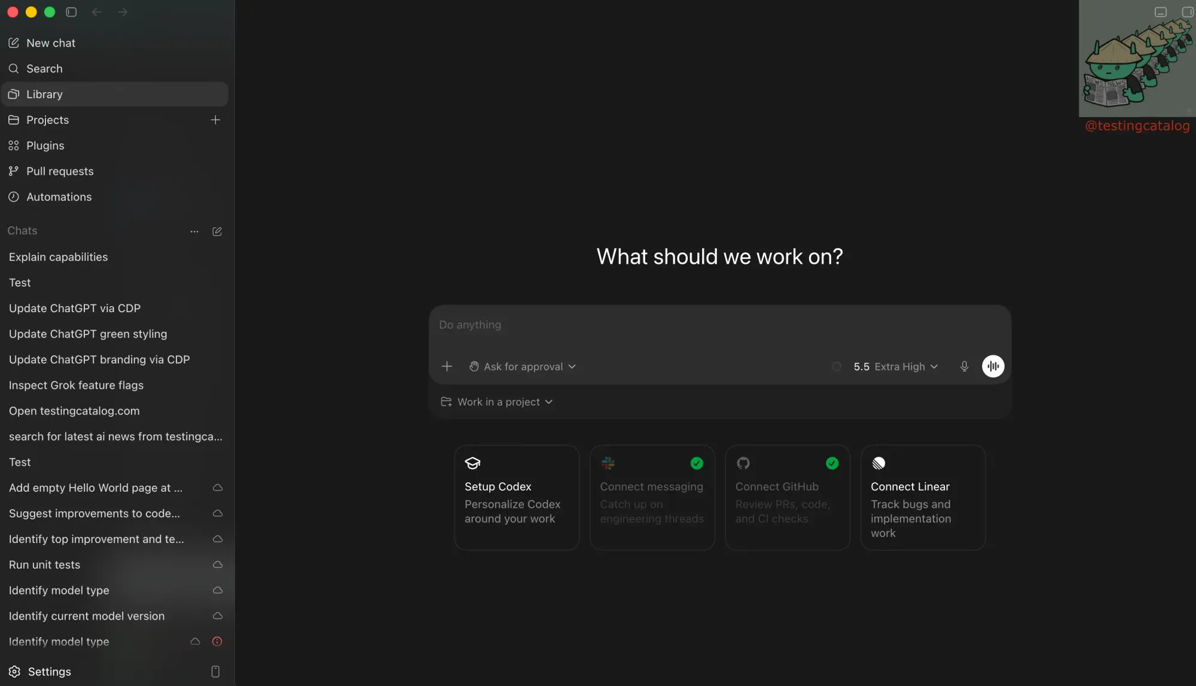Open the Open testingcatalog.com chat
Viewport: 1196px width, 686px height.
pyautogui.click(x=114, y=411)
